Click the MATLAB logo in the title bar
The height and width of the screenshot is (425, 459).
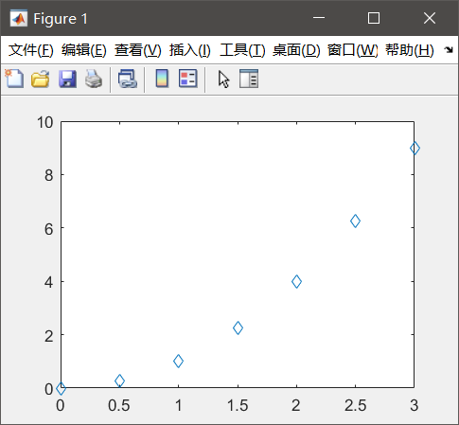tap(19, 18)
